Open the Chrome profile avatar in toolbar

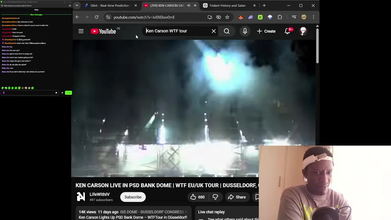(x=304, y=17)
